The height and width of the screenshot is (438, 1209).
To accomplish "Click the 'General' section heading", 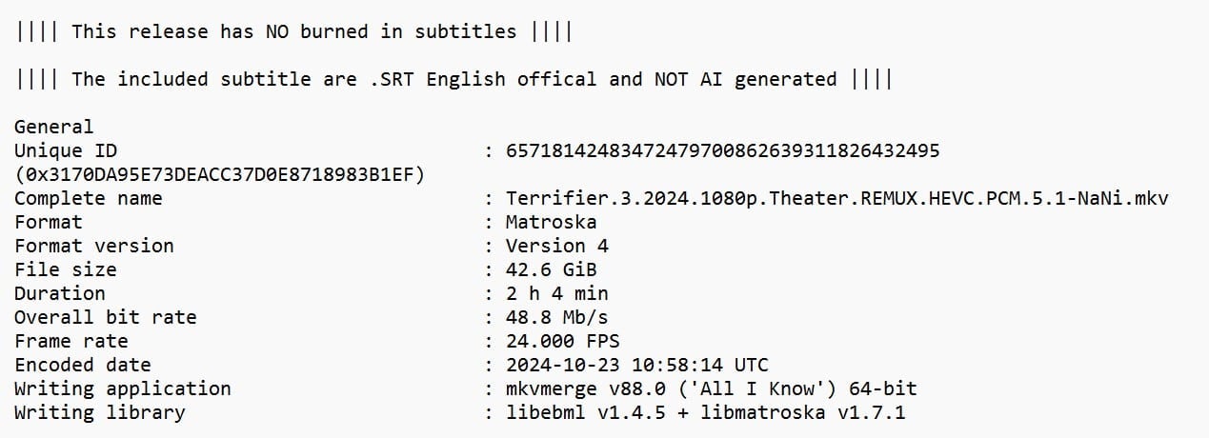I will coord(54,127).
